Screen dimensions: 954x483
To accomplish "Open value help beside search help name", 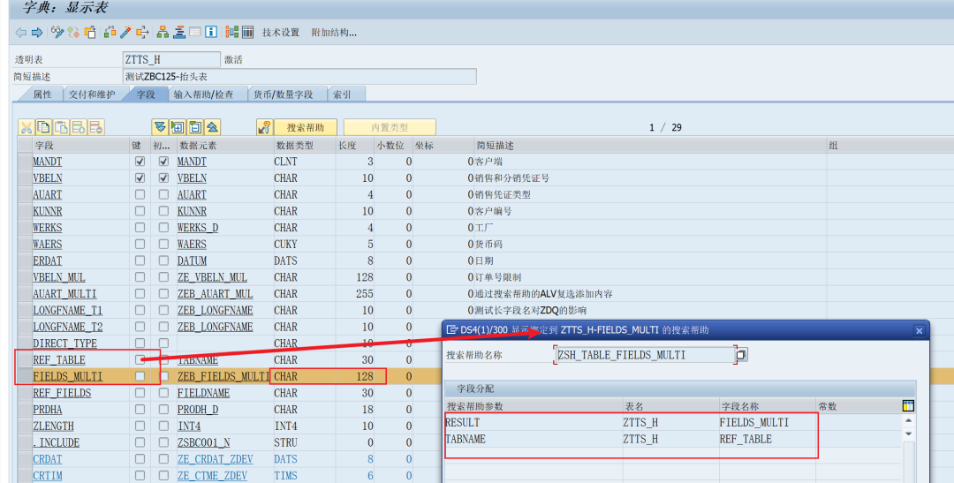I will click(x=741, y=355).
